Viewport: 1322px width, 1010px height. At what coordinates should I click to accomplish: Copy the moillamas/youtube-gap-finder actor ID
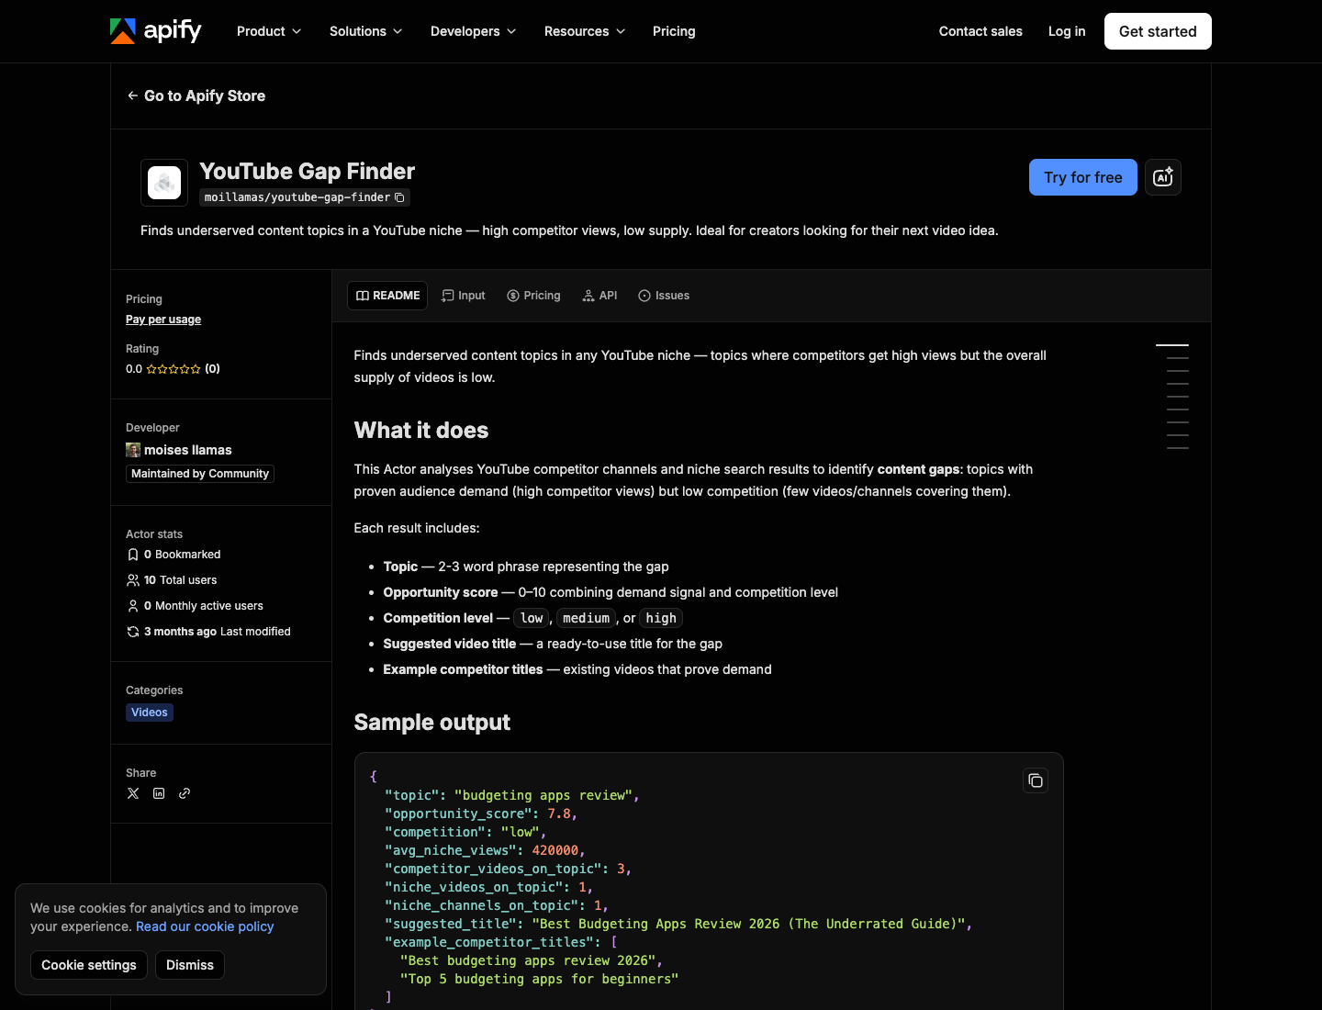coord(399,197)
